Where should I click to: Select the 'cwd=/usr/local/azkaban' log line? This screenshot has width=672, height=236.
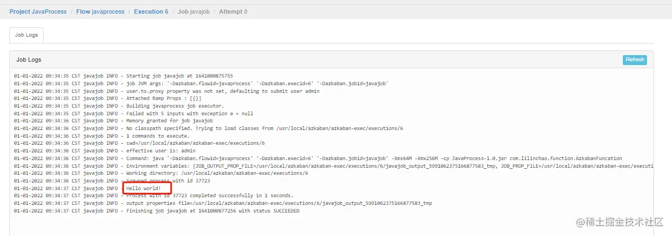140,143
